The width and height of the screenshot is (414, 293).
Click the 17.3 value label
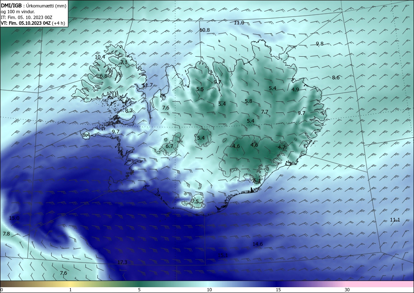[122, 262]
